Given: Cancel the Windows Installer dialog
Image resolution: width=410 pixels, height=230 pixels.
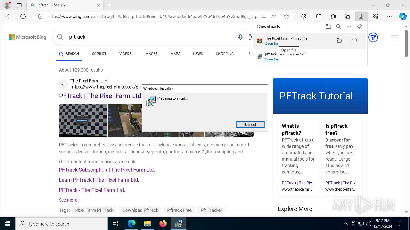Looking at the screenshot, I should point(250,125).
